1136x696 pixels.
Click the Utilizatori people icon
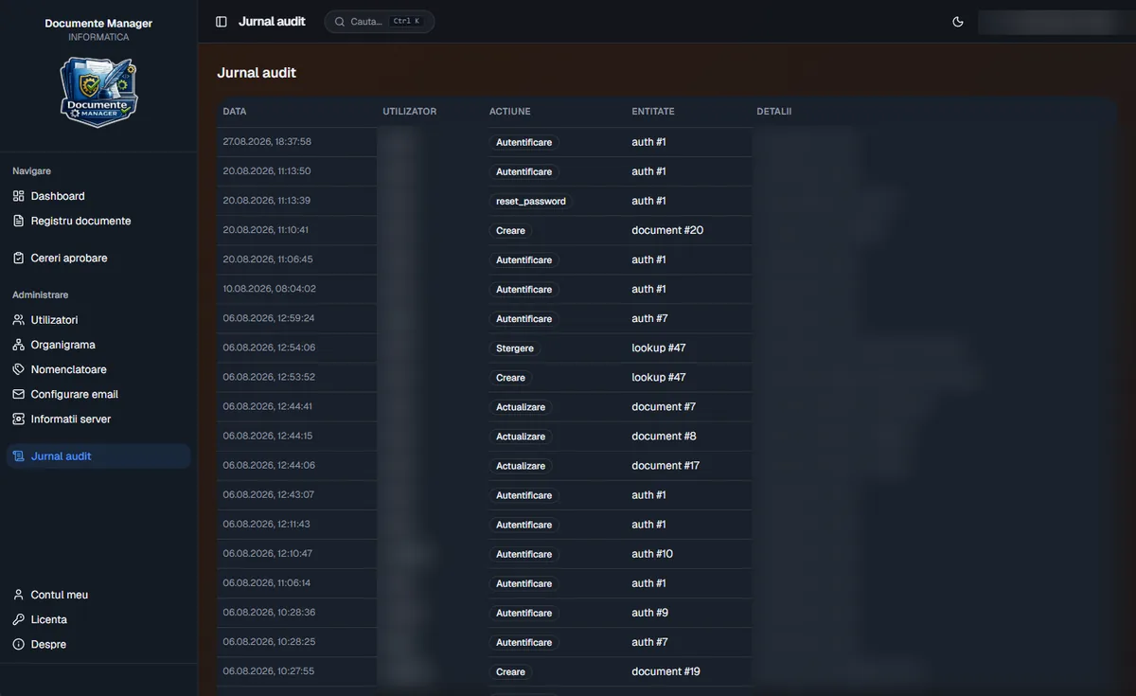coord(19,320)
